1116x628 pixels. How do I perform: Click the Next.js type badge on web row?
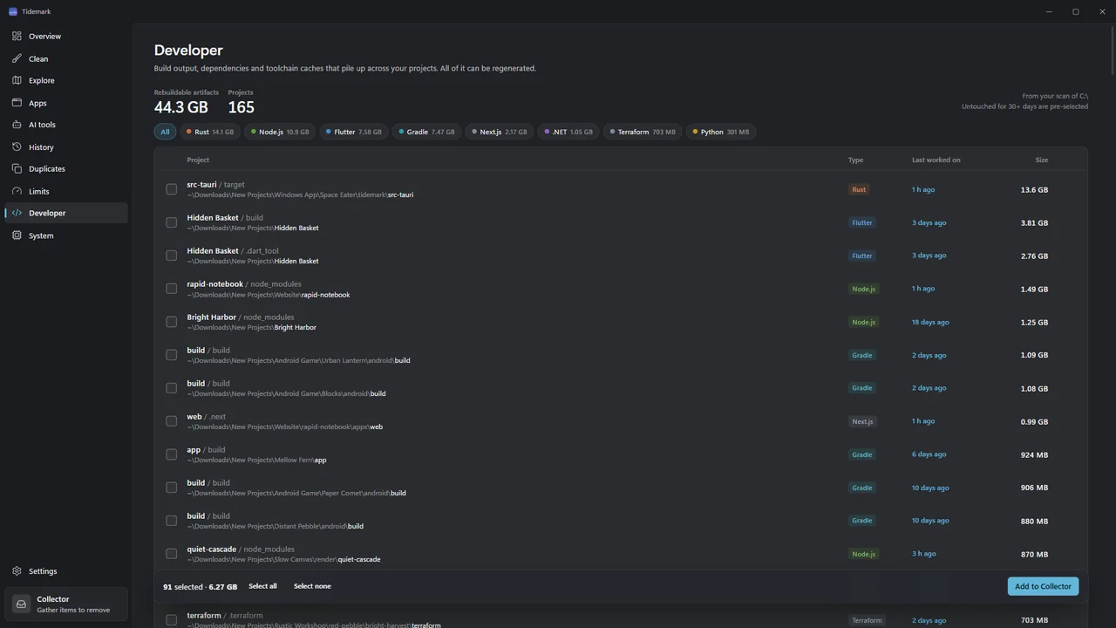862,421
